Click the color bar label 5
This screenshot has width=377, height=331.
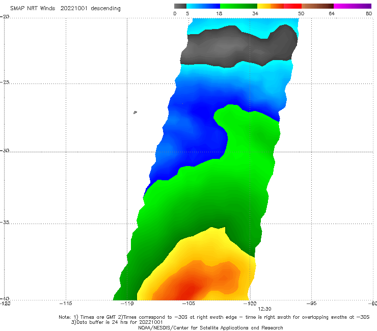[x=187, y=13]
